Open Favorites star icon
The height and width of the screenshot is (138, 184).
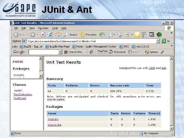82,34
